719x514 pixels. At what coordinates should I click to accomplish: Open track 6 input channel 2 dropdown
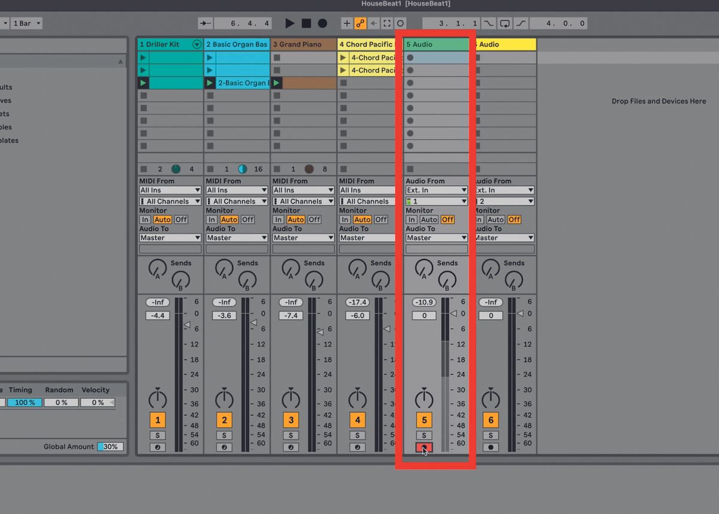(x=504, y=201)
